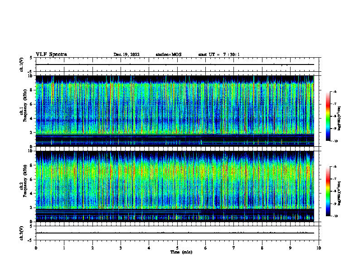Click the "-6" tick on ch.2 colorbar
This screenshot has width=359, height=278.
[335, 167]
